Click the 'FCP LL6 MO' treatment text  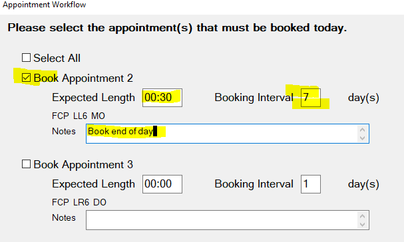pos(79,116)
